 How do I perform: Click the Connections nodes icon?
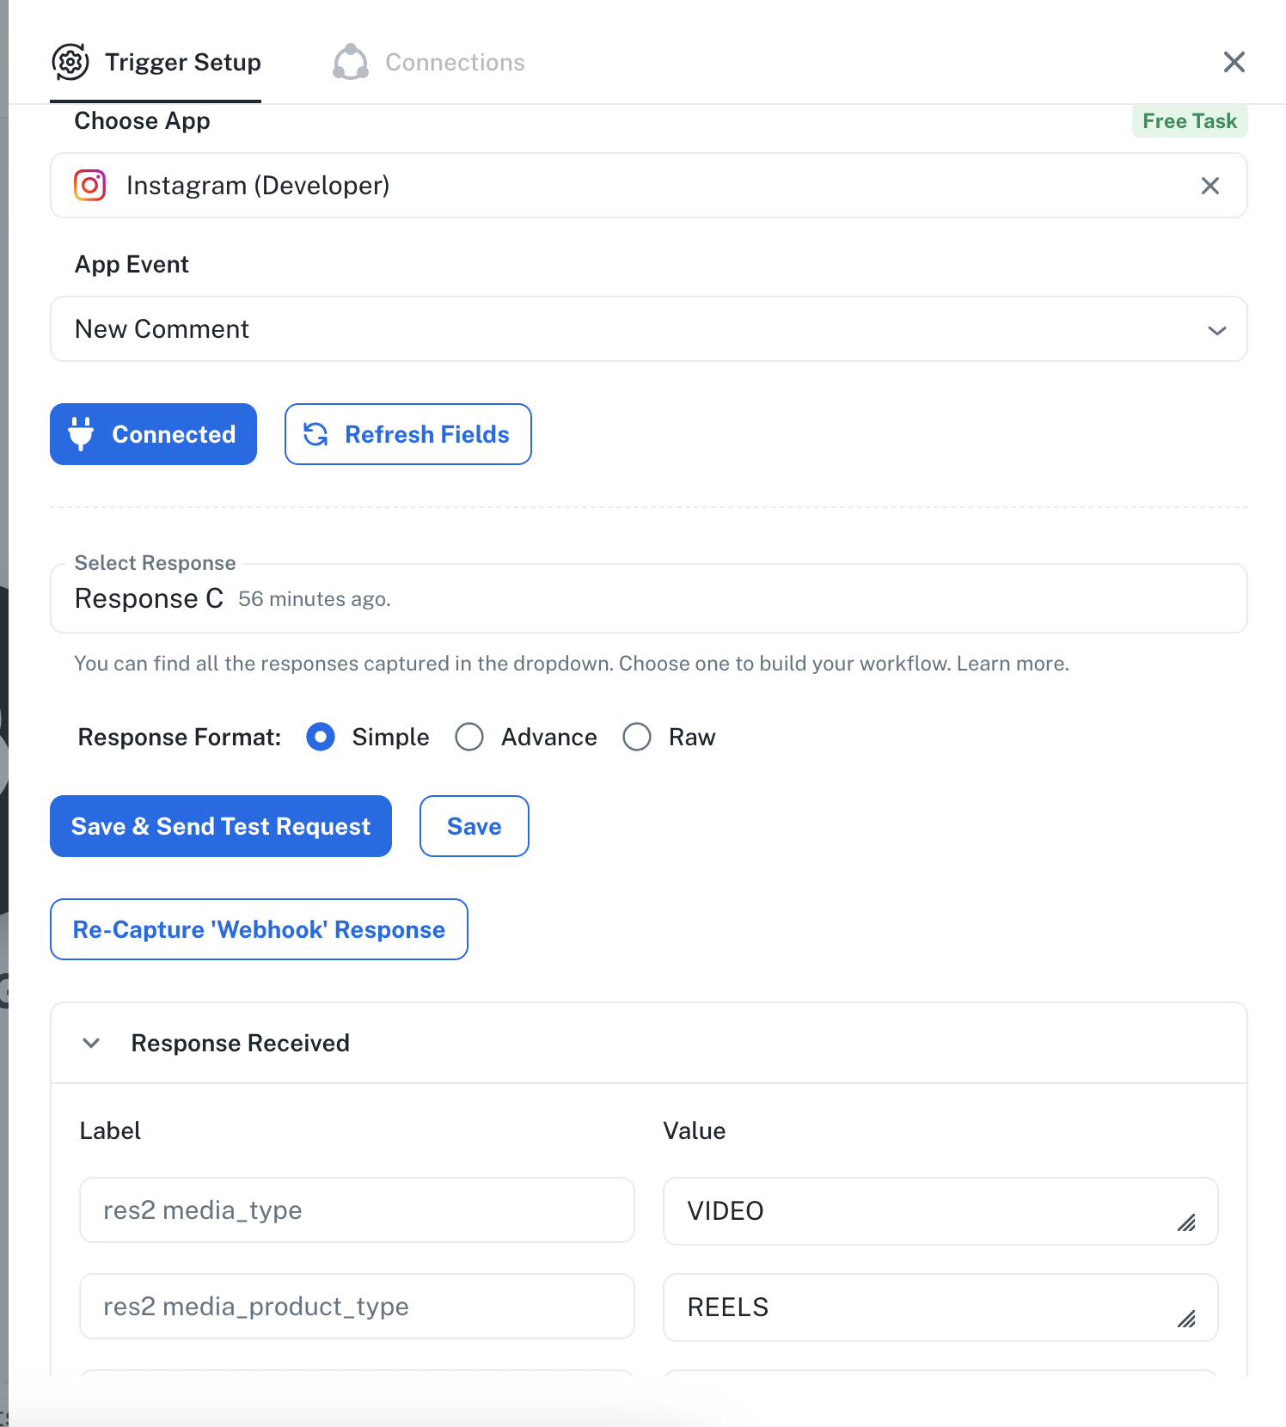click(351, 62)
